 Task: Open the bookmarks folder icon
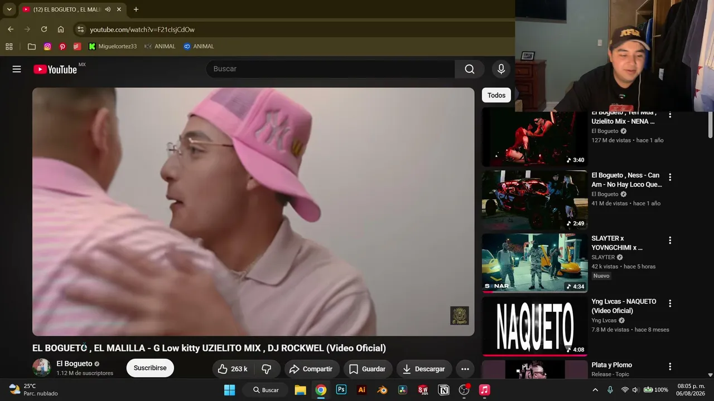[x=32, y=46]
